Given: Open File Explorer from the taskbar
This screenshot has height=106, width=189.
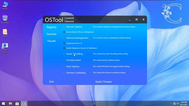Looking at the screenshot, I should [x=10, y=103].
